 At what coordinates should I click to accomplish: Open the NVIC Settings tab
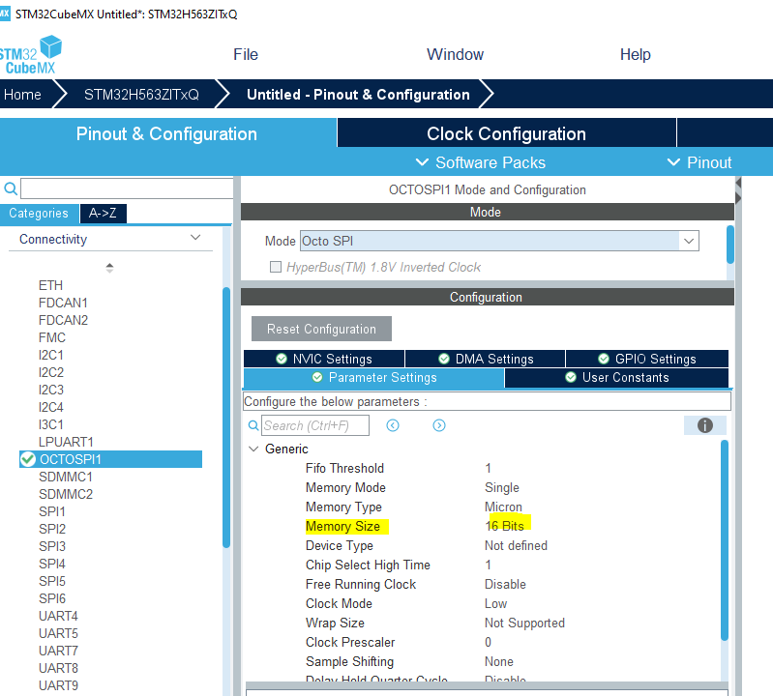[x=324, y=359]
